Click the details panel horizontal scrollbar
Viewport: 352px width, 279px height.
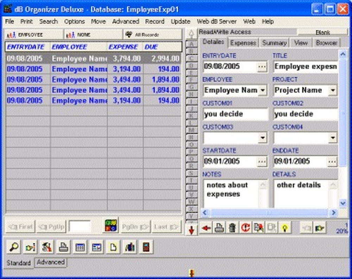269,213
